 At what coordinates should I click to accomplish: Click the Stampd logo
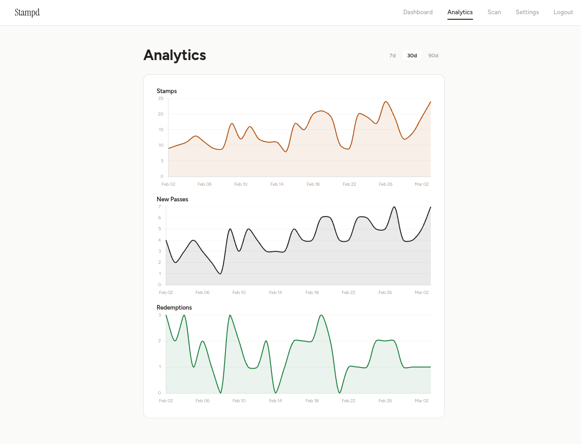(27, 12)
